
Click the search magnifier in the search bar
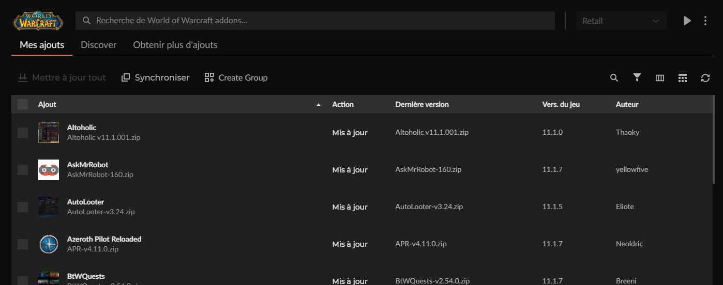pos(86,21)
